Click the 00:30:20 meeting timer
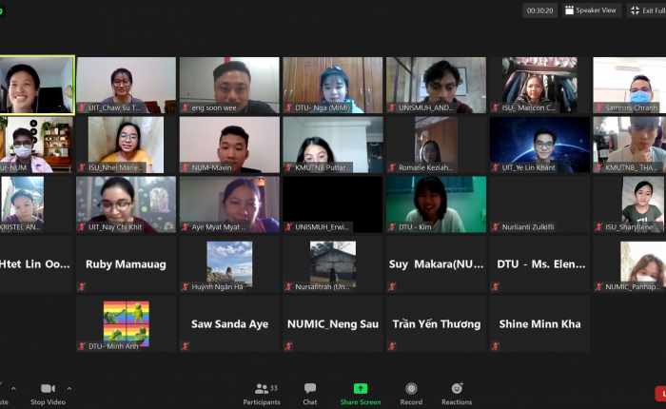 [x=539, y=10]
